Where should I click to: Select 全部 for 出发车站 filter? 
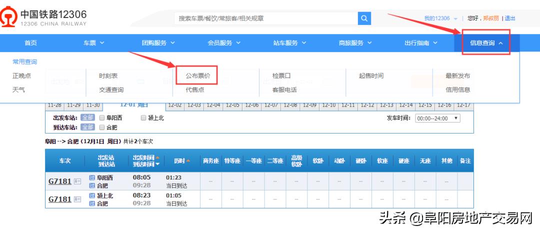87,118
